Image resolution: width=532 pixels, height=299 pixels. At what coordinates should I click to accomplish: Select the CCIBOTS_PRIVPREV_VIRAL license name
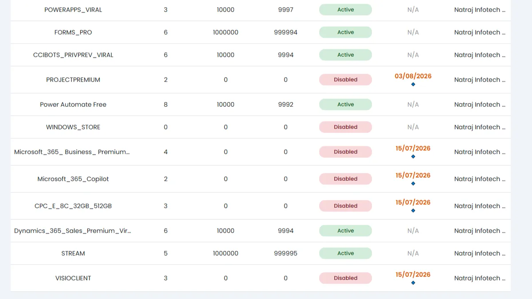[73, 55]
